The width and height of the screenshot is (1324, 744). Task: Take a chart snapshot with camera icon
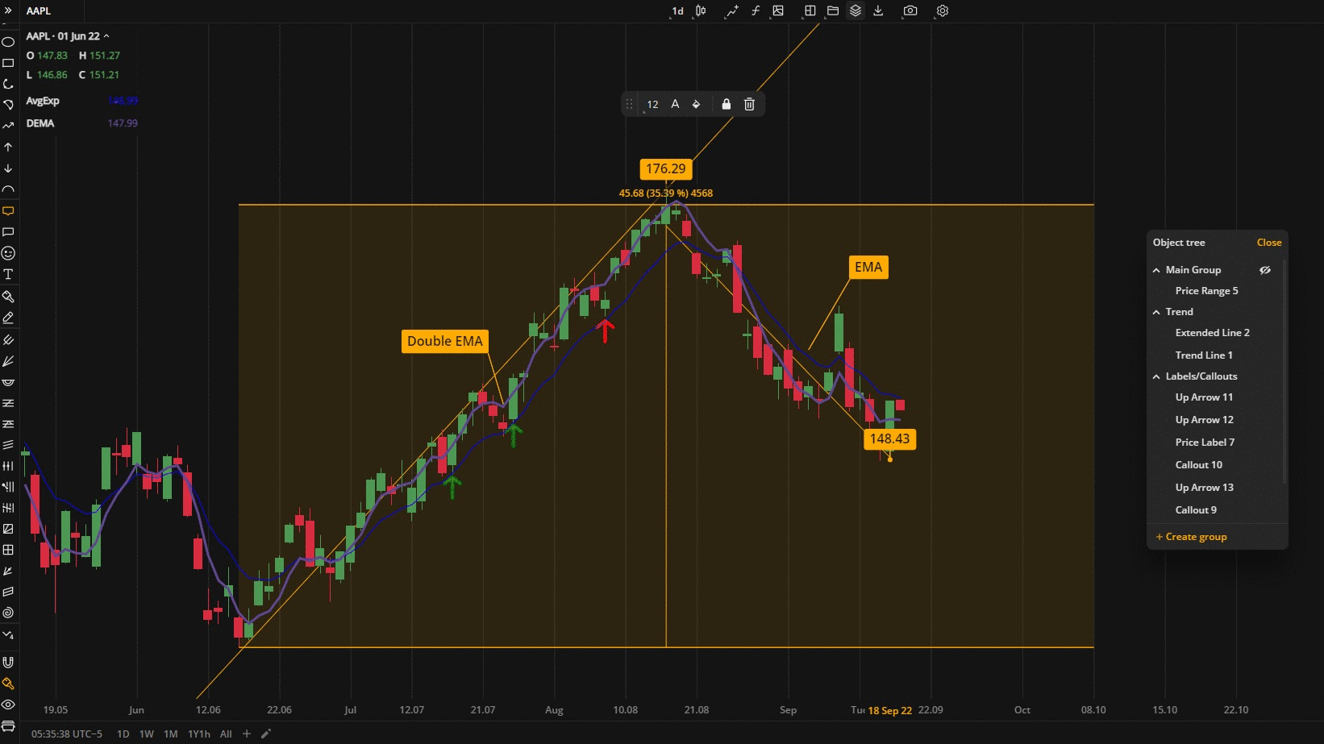pos(910,11)
